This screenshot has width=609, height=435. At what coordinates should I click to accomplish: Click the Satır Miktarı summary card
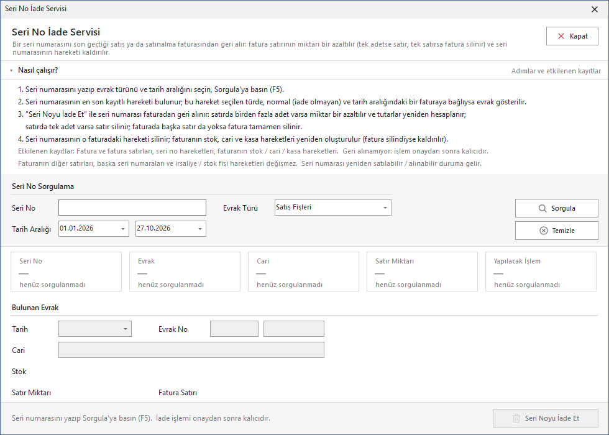point(422,272)
